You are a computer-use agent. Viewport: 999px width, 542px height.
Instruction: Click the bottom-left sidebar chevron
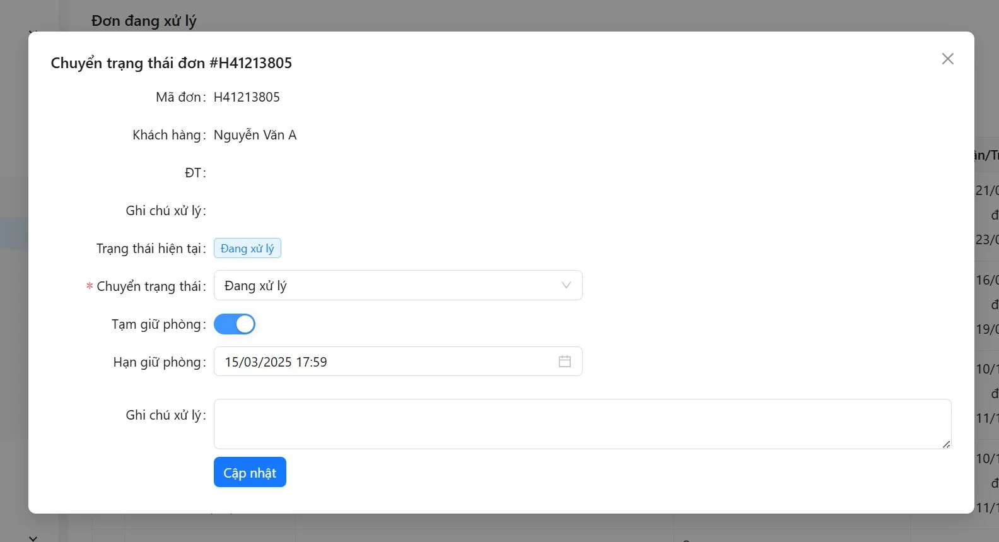click(33, 538)
